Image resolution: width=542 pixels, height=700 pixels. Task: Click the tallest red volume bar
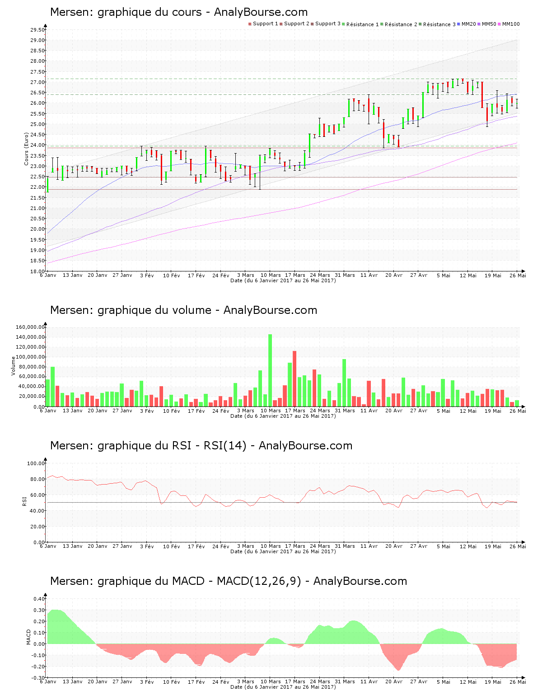pos(294,378)
